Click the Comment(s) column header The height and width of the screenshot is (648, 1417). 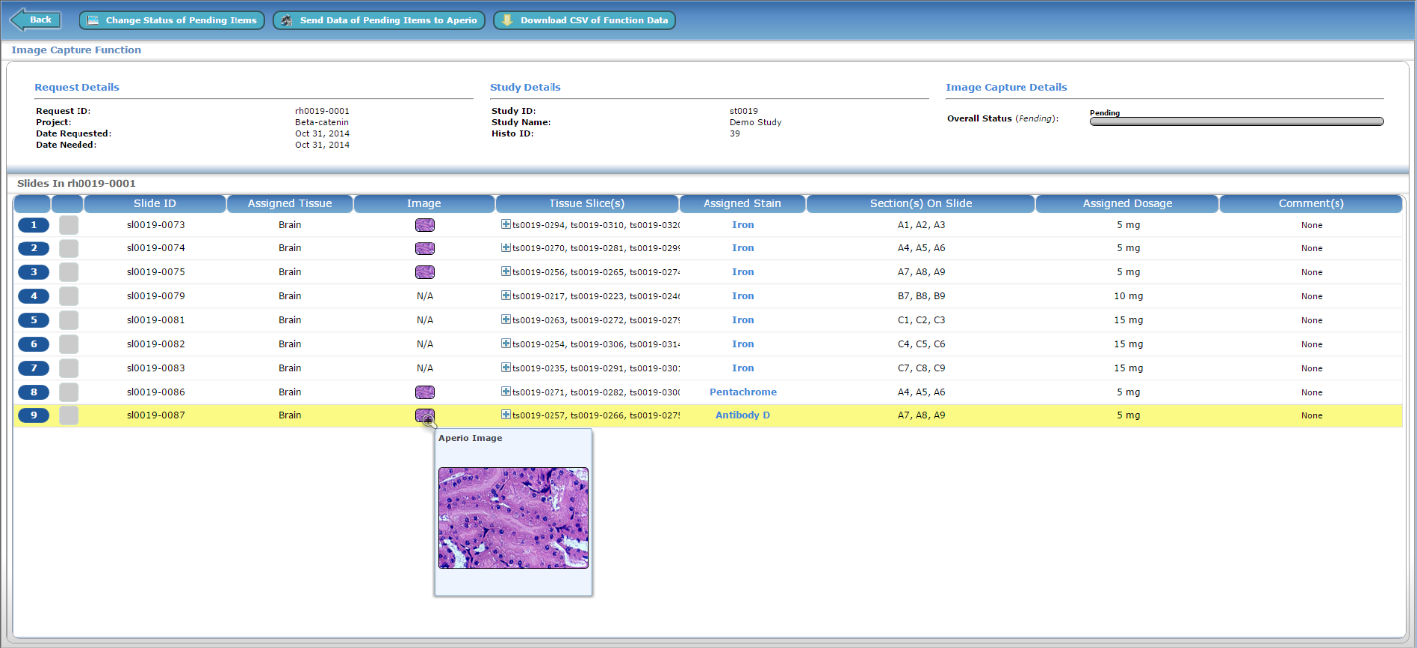1311,204
